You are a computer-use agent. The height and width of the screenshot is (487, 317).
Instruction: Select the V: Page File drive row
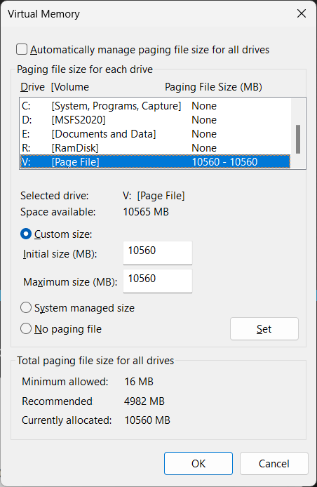155,162
